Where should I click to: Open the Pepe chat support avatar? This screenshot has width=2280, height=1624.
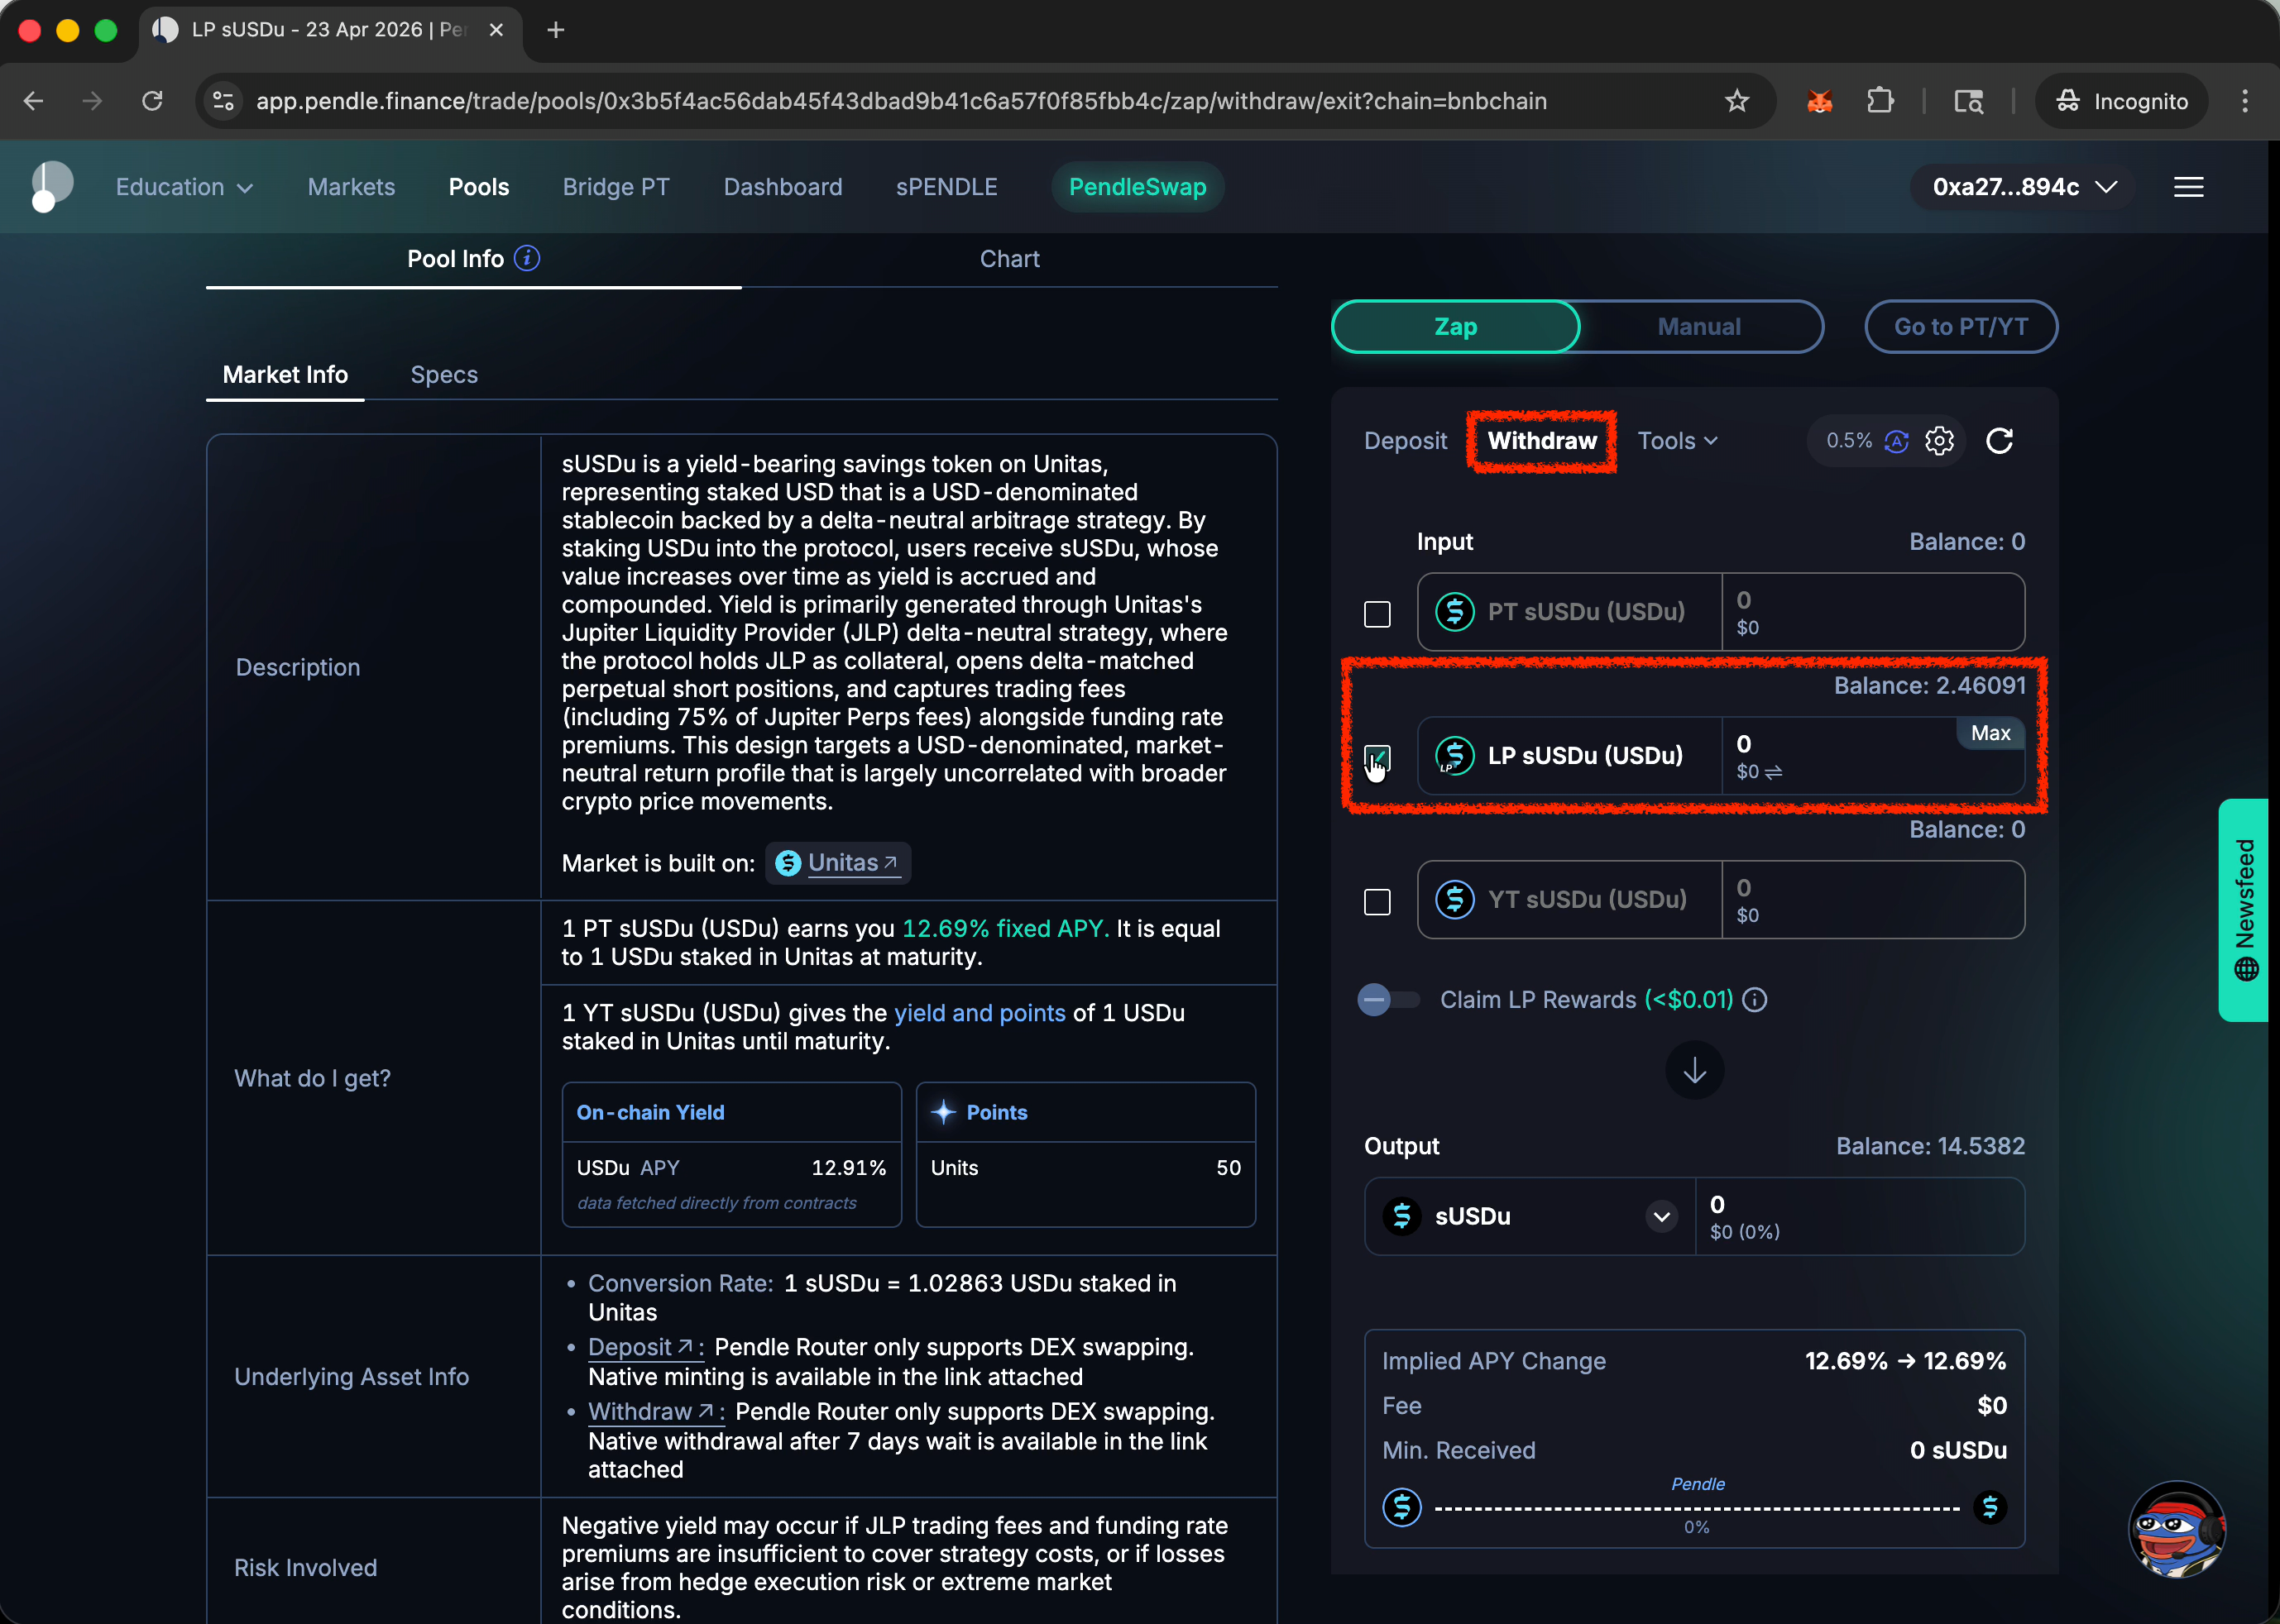pos(2176,1529)
